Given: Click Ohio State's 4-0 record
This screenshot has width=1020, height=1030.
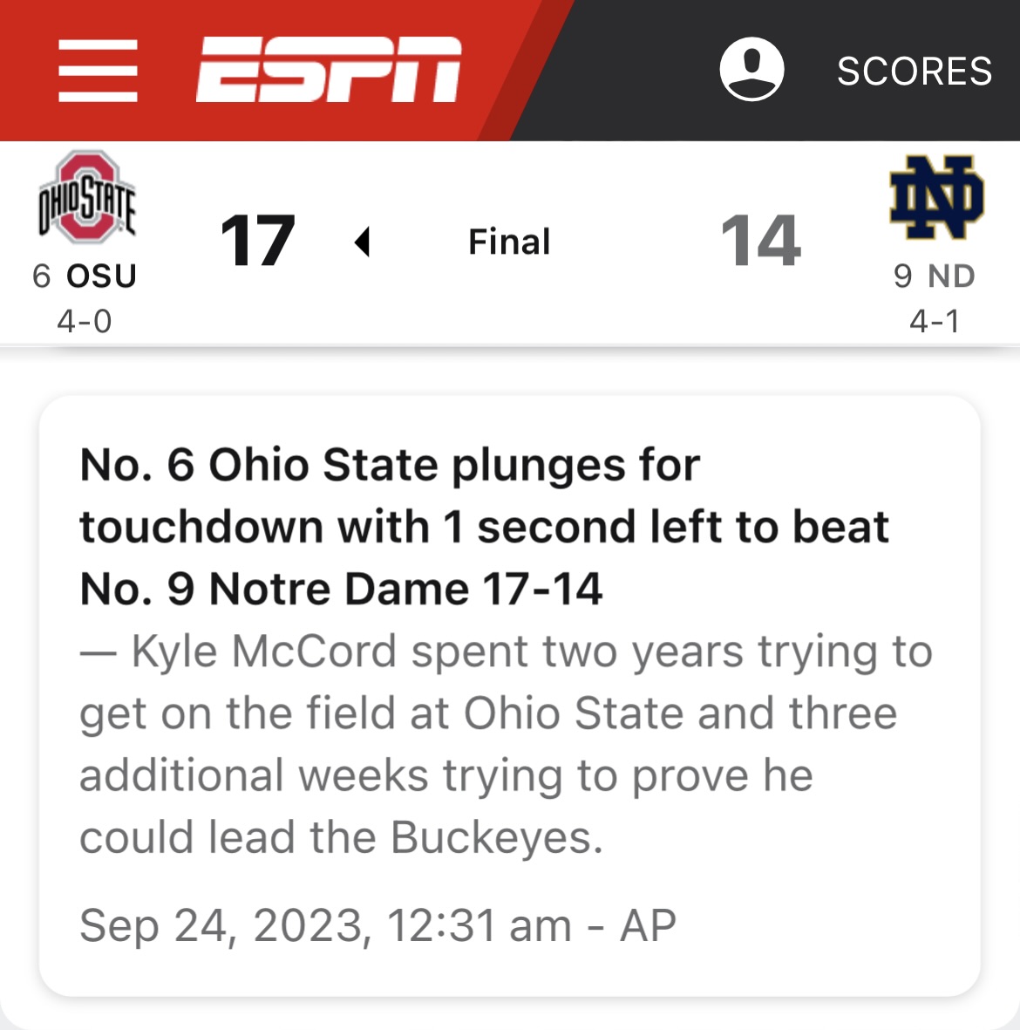Looking at the screenshot, I should click(x=85, y=322).
